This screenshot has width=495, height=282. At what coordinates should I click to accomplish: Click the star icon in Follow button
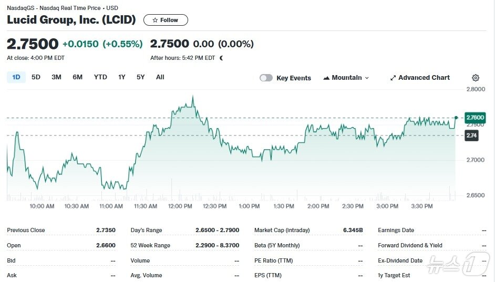(154, 20)
